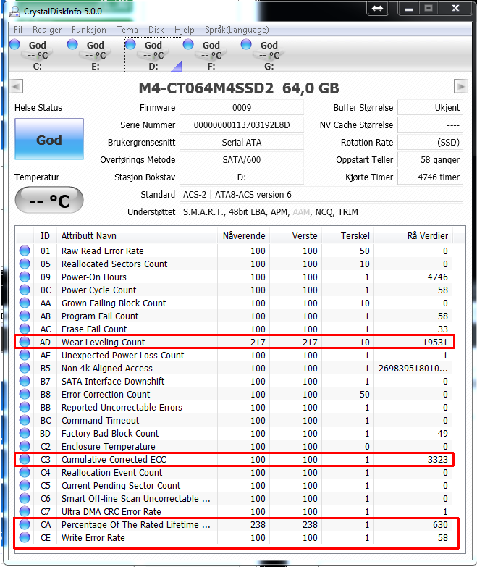The width and height of the screenshot is (477, 567).
Task: Click raw value 3323 for Cumulative Corrected ECC
Action: pyautogui.click(x=438, y=459)
